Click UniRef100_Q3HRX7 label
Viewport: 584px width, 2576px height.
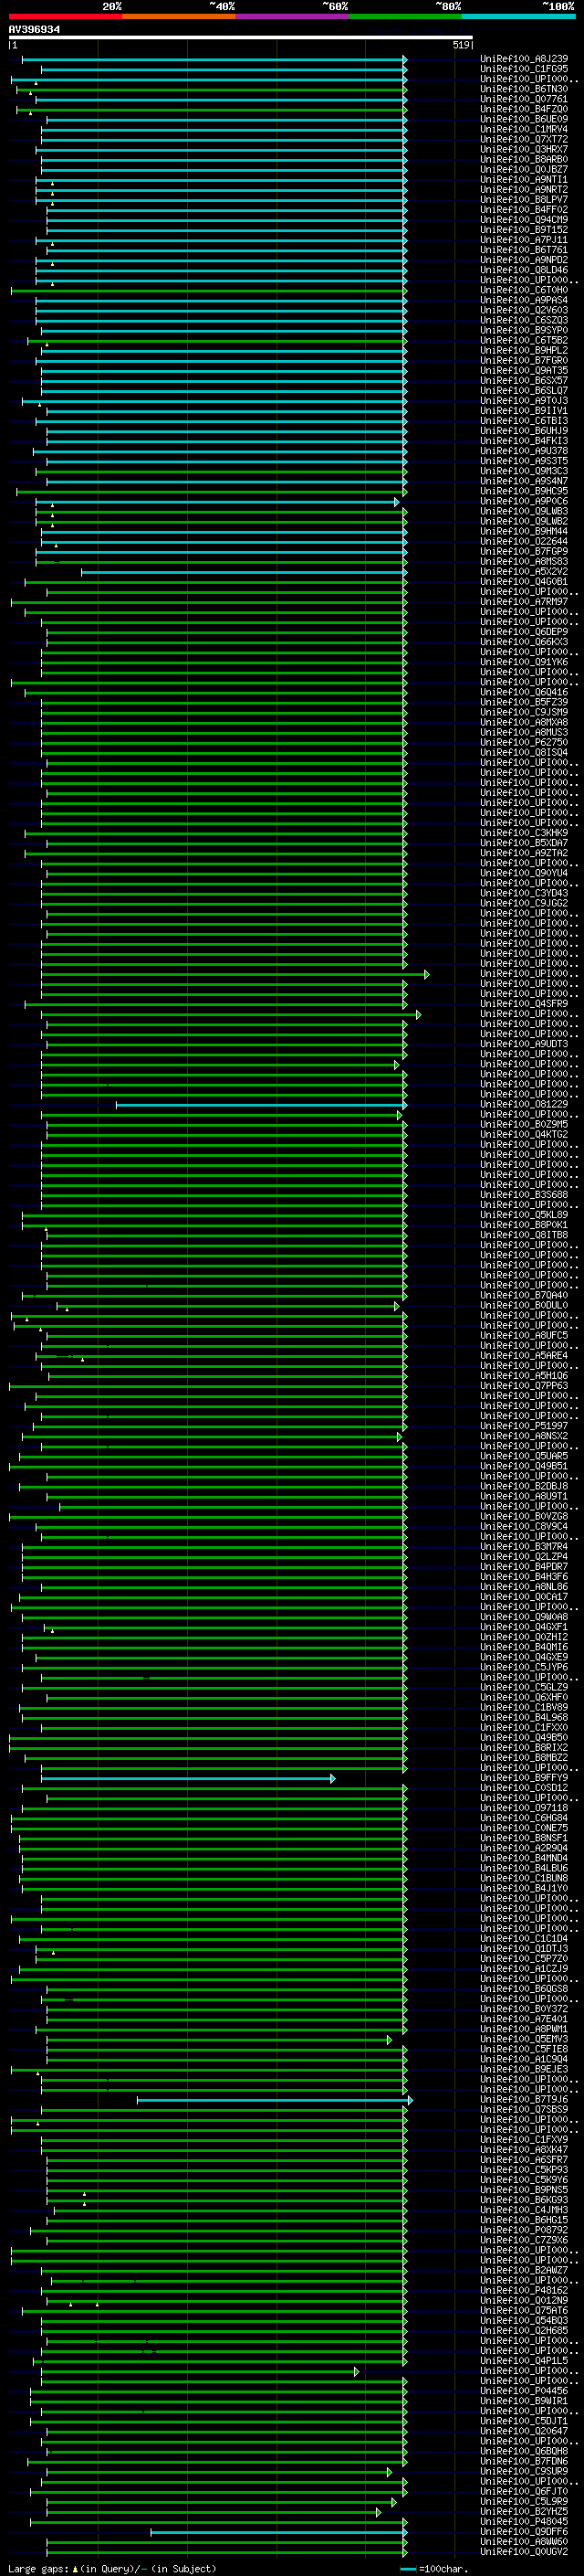[524, 149]
